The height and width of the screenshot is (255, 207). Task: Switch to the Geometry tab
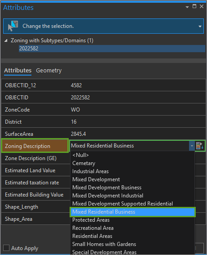(48, 71)
